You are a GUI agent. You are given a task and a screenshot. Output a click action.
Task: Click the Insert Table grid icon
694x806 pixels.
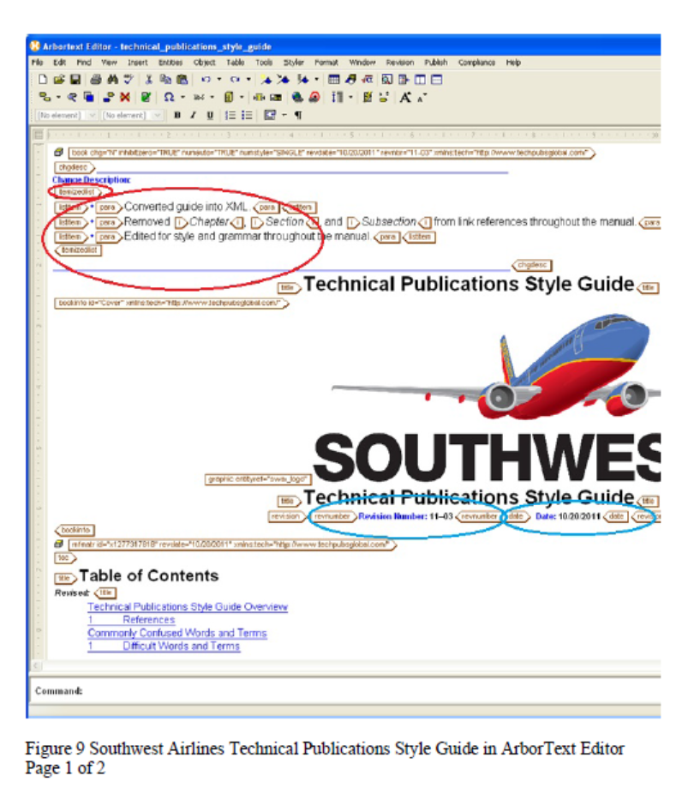[333, 79]
